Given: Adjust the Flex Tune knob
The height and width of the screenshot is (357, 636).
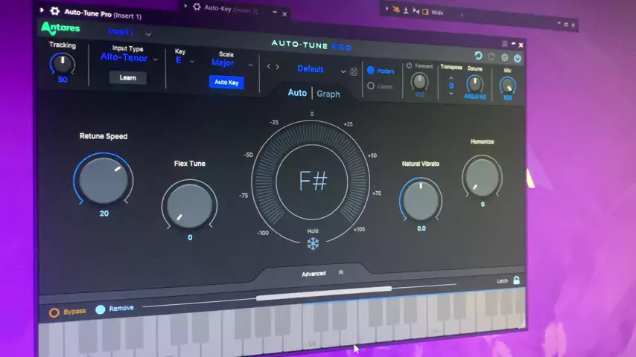Looking at the screenshot, I should pos(189,205).
